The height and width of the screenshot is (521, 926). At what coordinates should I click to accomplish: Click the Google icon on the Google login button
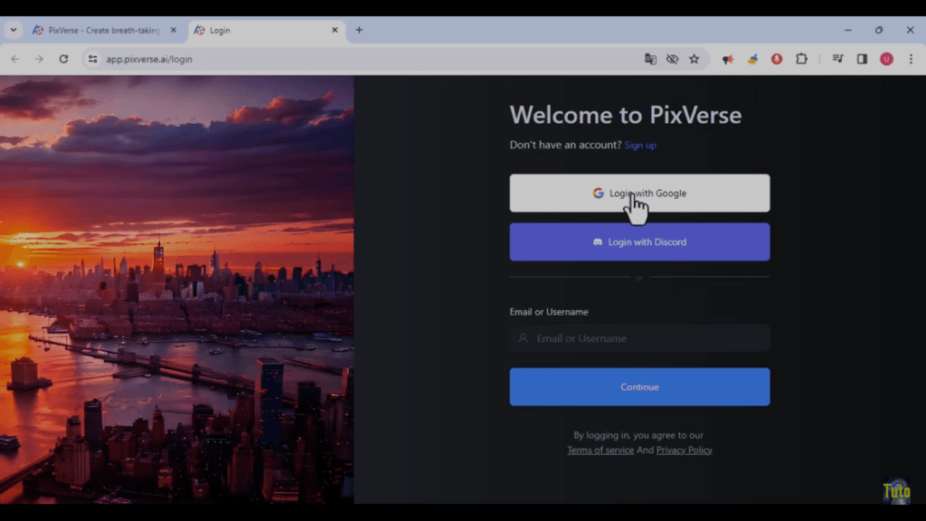coord(599,193)
